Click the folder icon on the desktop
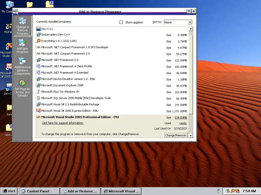 30,5
